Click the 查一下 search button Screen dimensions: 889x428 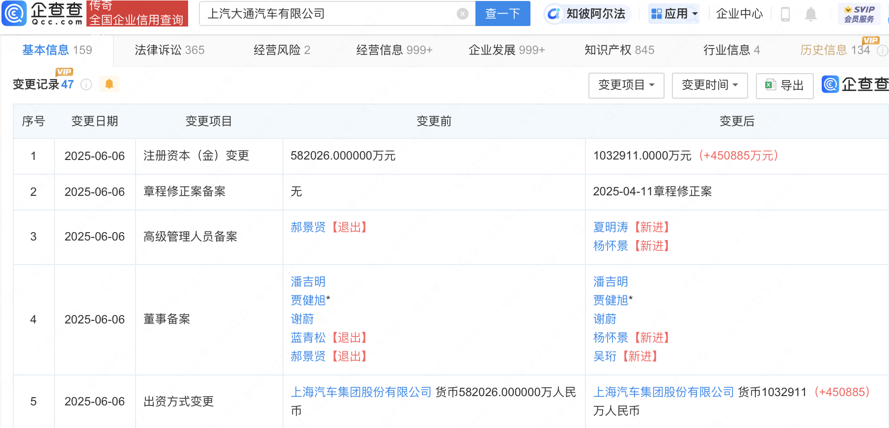502,14
